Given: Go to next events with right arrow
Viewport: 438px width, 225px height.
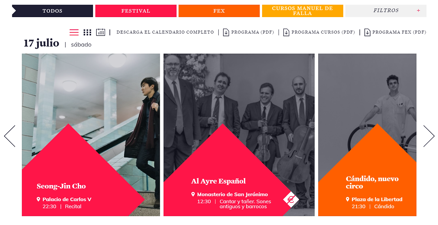Looking at the screenshot, I should click(429, 136).
